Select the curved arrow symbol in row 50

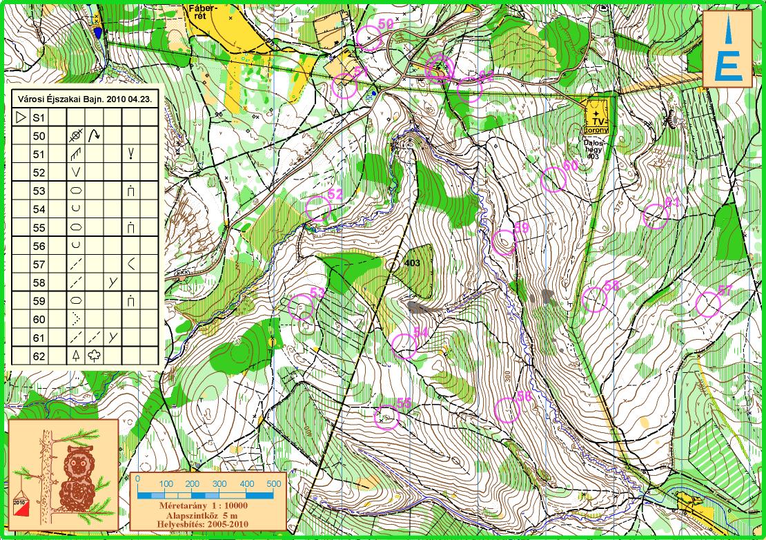95,136
